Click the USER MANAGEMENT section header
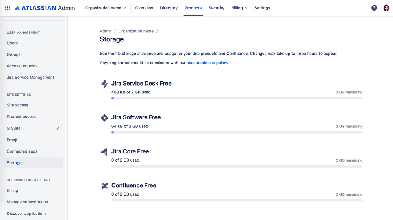Screen dimensions: 393x220 (x=23, y=32)
